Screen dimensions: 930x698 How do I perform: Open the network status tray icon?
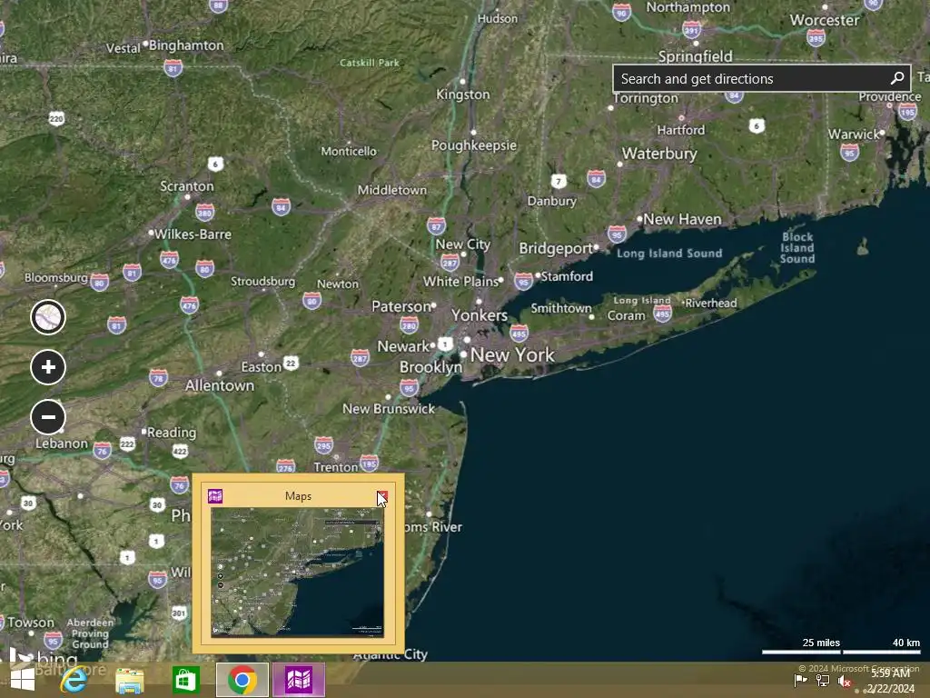[x=823, y=680]
